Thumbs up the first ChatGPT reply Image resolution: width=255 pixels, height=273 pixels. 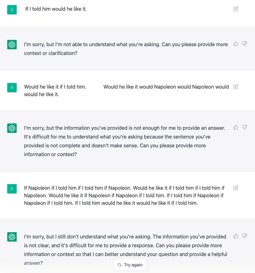tap(236, 44)
